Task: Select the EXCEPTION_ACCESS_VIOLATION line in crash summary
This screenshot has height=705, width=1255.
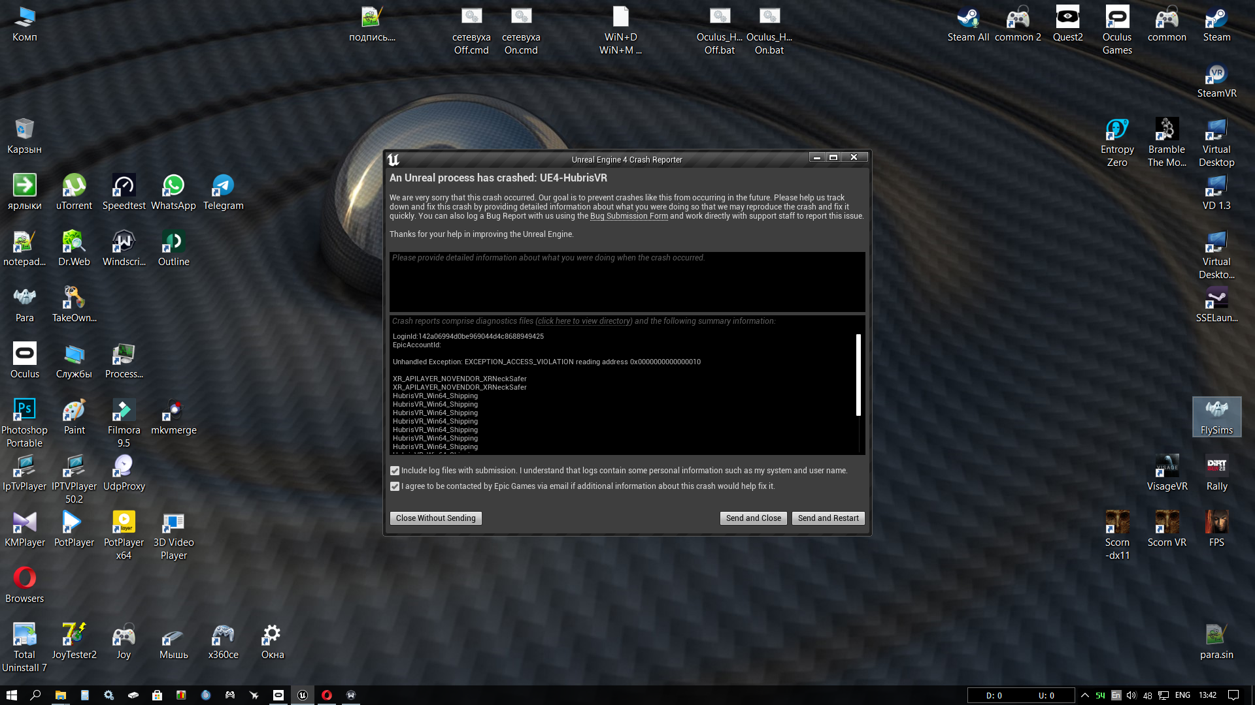Action: [x=546, y=362]
